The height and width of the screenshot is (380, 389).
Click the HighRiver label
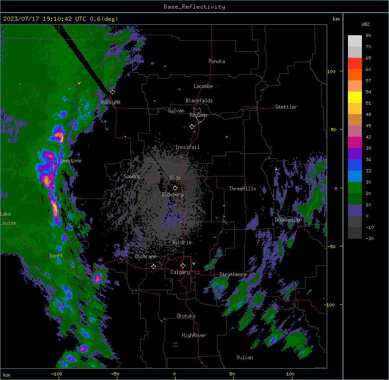coord(194,335)
